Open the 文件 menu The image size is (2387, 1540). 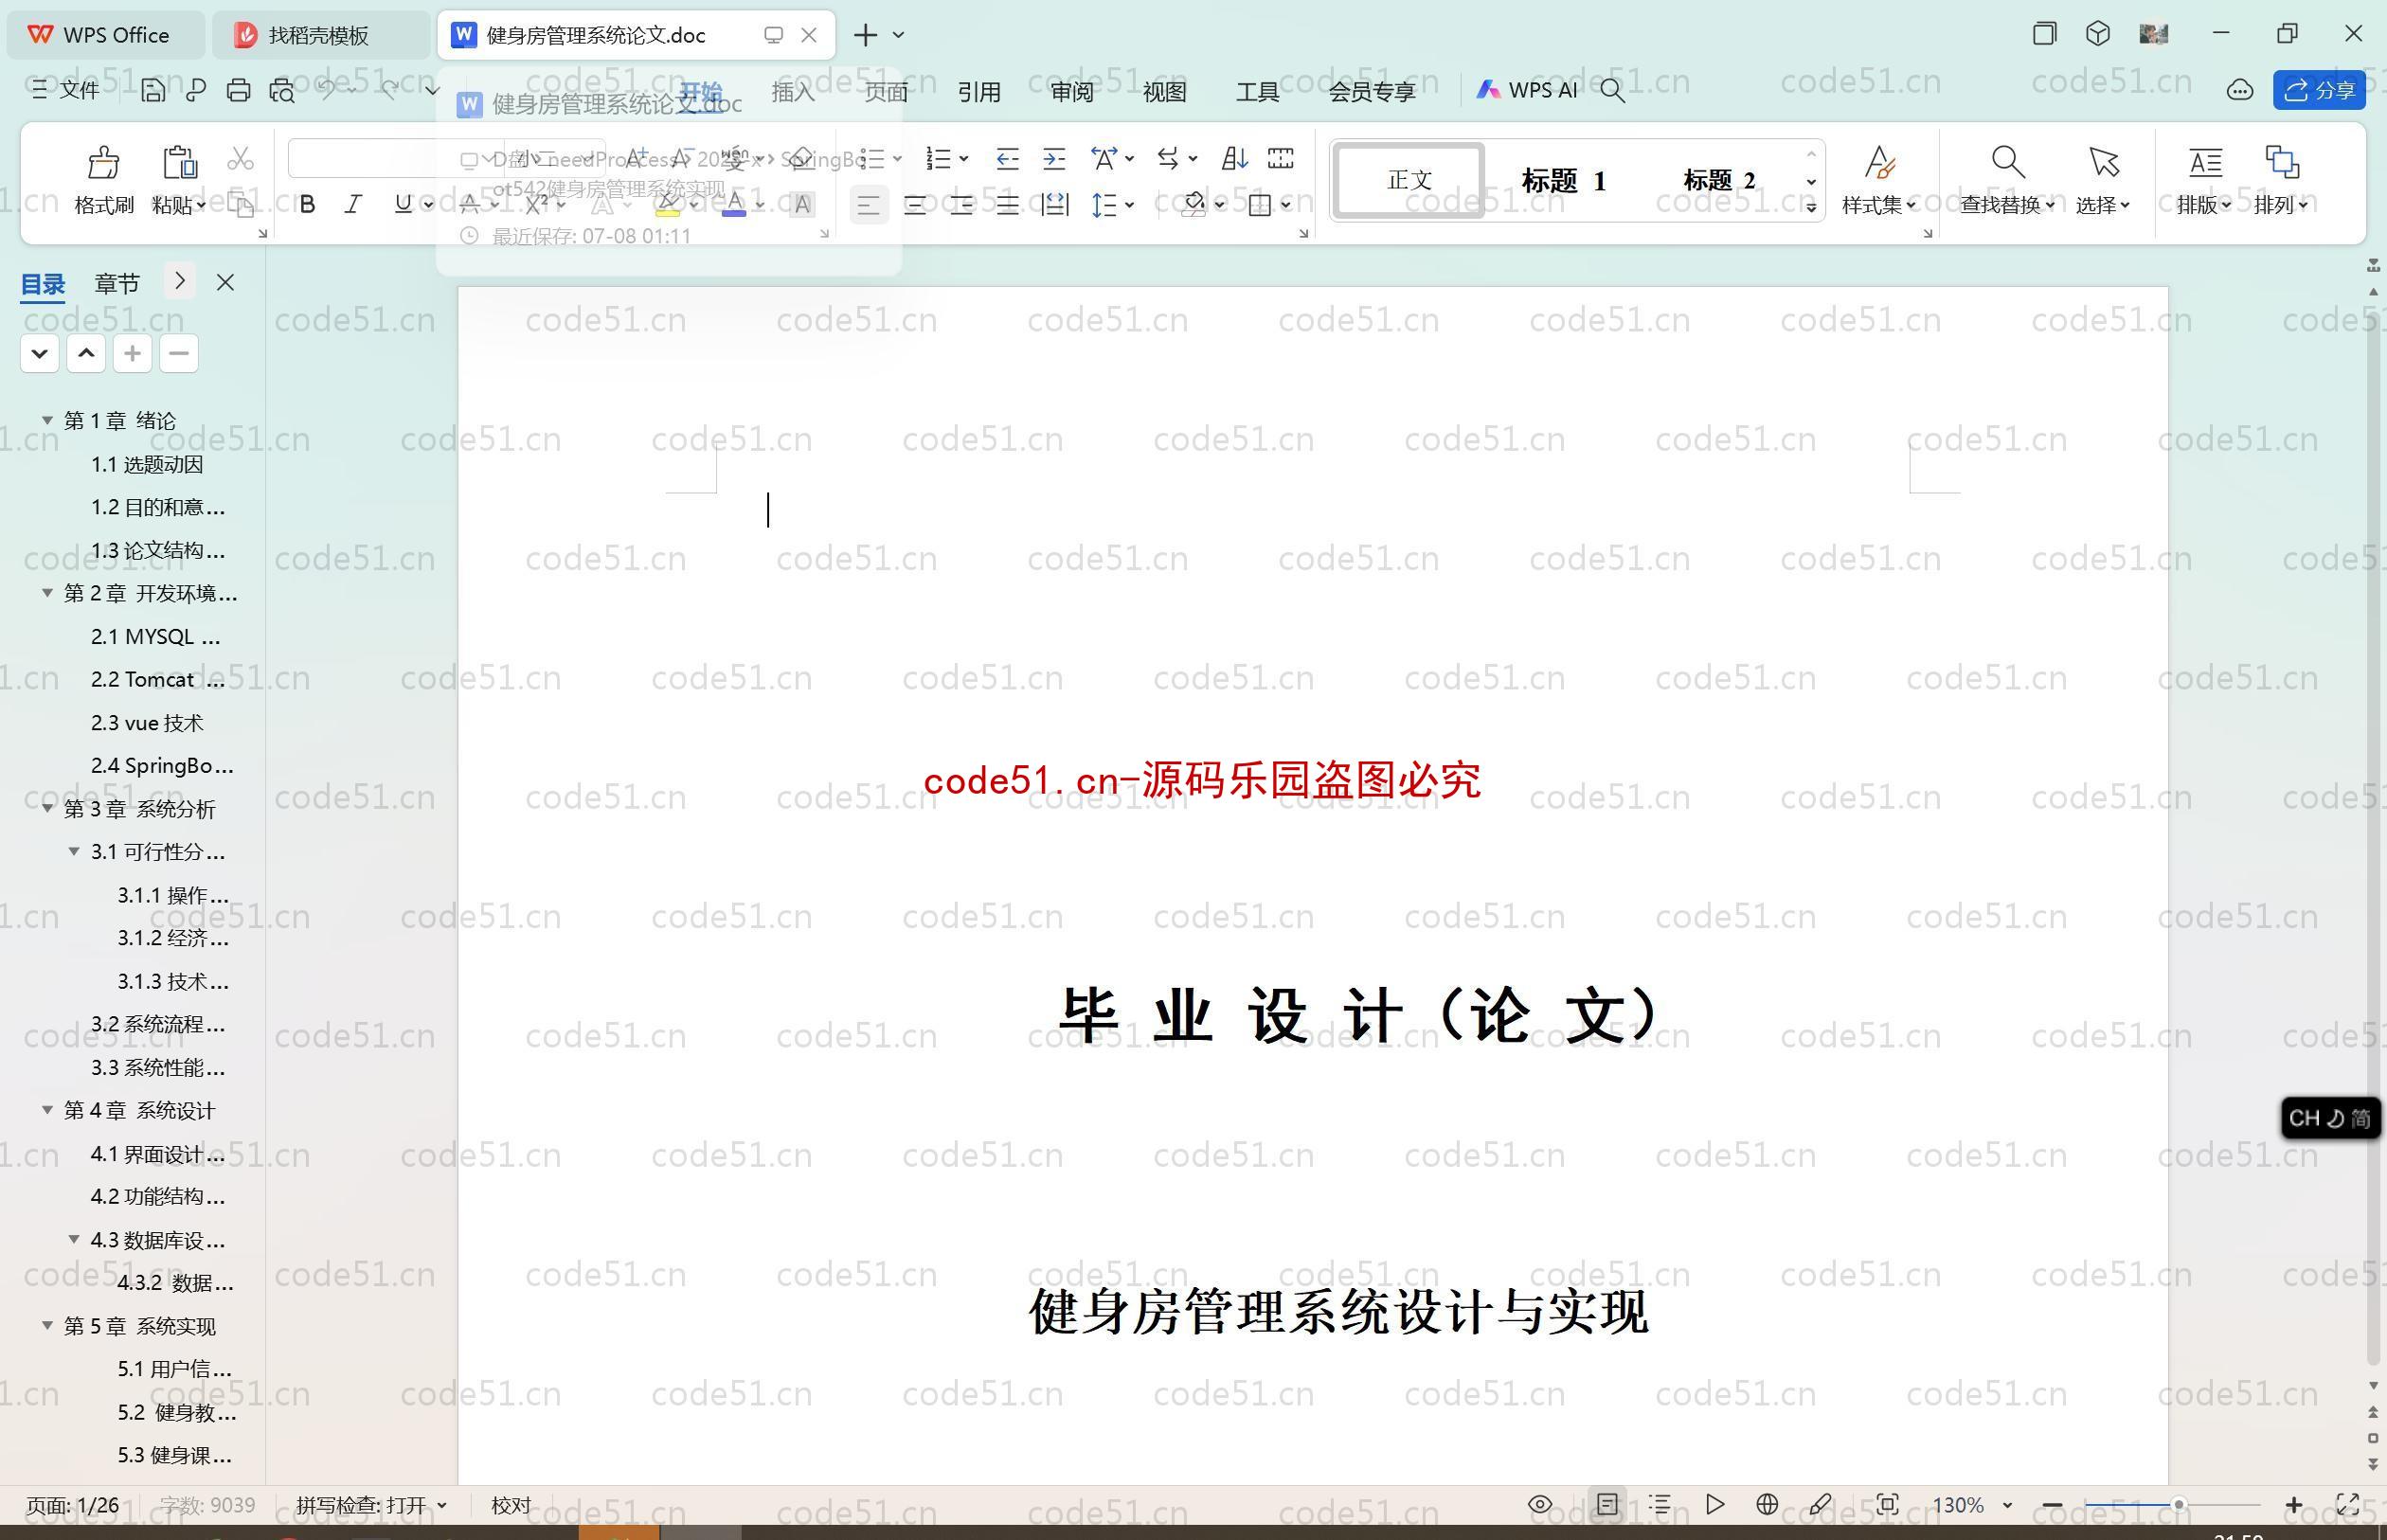66,91
